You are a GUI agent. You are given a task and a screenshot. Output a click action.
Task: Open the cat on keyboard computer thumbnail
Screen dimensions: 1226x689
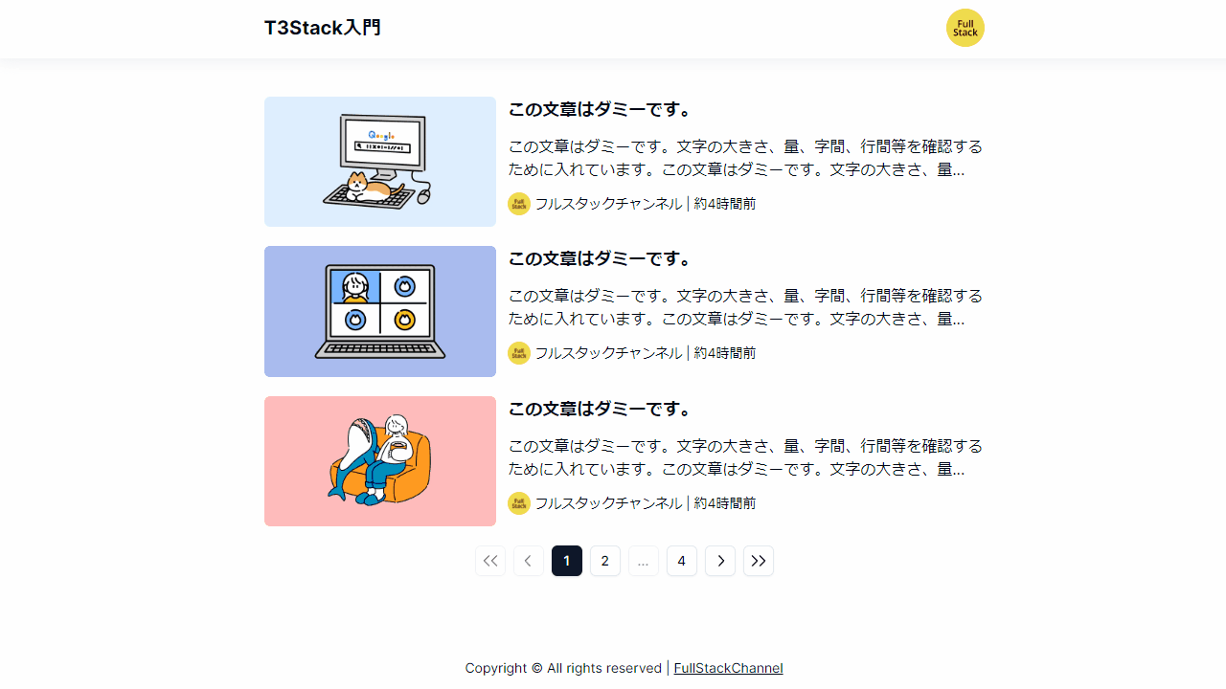point(380,162)
